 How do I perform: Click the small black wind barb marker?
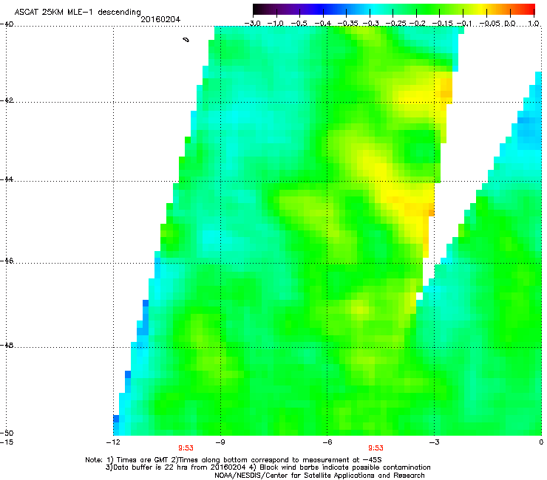[x=186, y=40]
